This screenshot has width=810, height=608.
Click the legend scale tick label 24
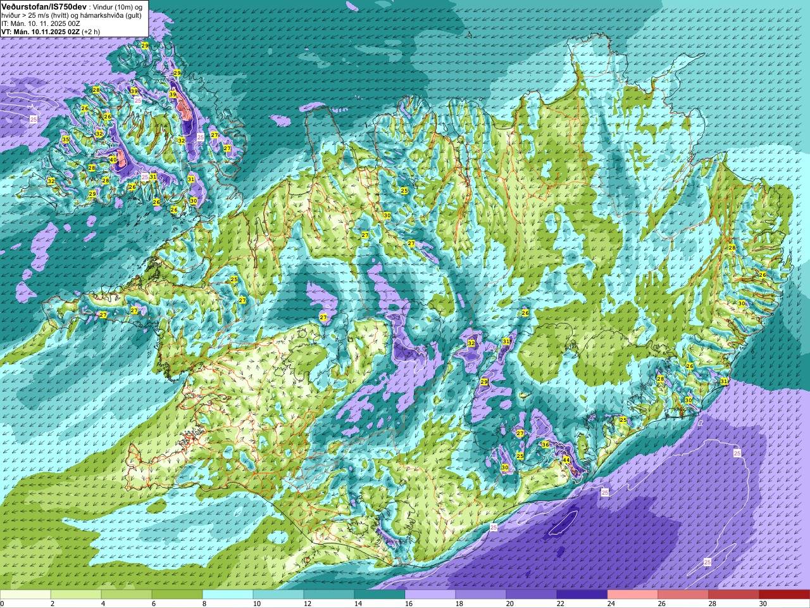pos(611,604)
